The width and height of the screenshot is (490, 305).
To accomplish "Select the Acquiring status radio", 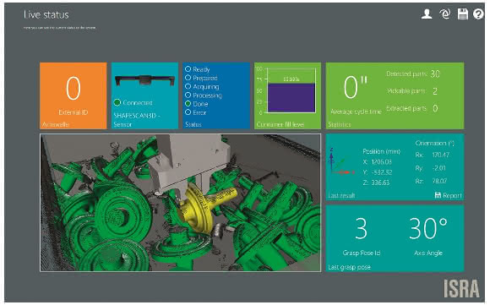I will pos(188,86).
